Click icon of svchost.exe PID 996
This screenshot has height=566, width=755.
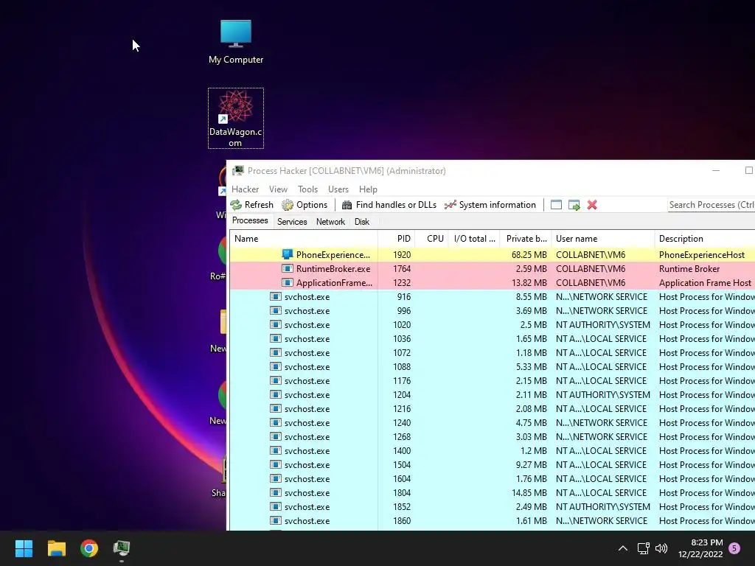point(276,310)
